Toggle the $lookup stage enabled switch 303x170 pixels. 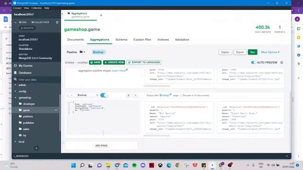[x=104, y=95]
